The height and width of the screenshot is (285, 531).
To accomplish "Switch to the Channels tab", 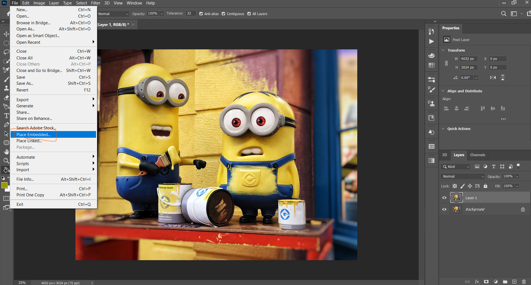I will pyautogui.click(x=477, y=155).
